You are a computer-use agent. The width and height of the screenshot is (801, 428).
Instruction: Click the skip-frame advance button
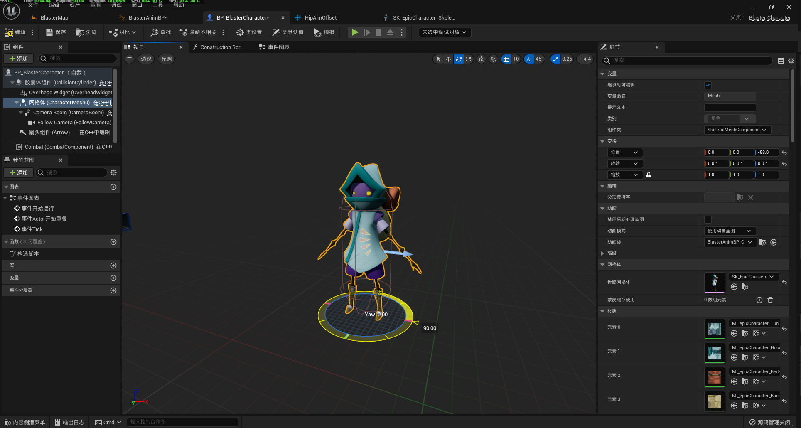click(x=367, y=32)
